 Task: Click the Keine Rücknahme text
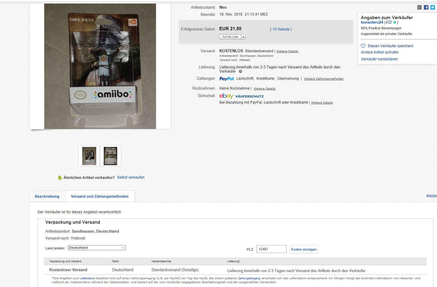pyautogui.click(x=234, y=88)
